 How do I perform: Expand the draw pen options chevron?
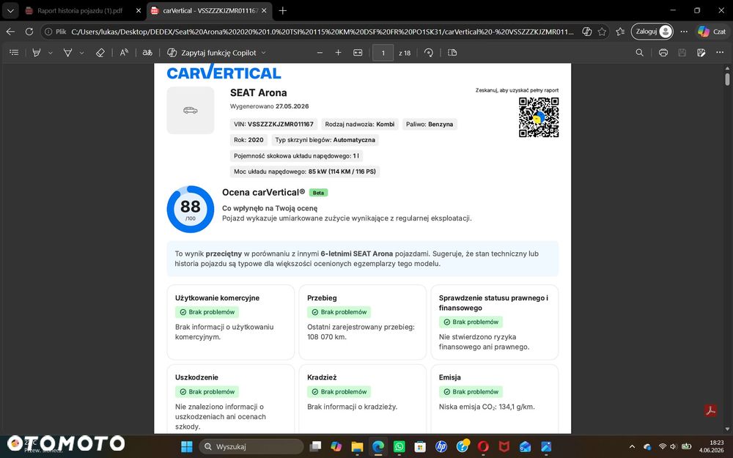point(82,53)
